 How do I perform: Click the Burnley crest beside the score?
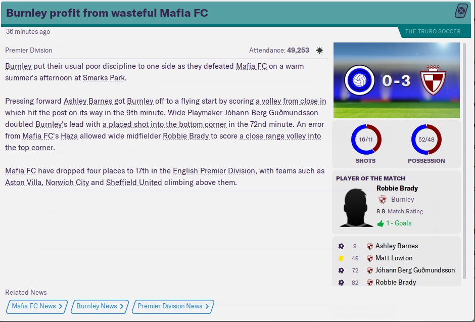click(434, 80)
